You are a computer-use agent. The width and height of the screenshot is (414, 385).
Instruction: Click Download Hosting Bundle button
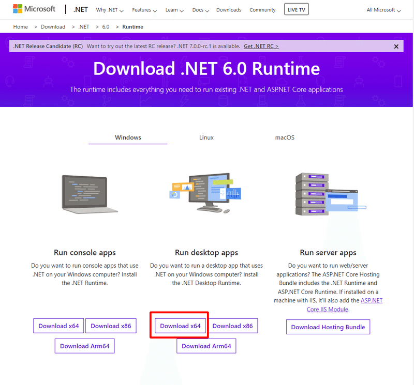[x=328, y=327]
